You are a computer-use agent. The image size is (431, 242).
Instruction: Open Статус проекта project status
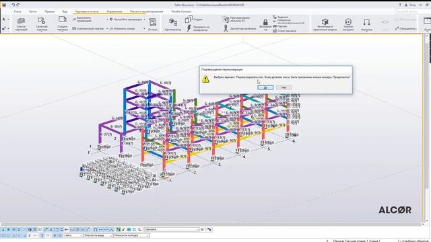point(284,31)
